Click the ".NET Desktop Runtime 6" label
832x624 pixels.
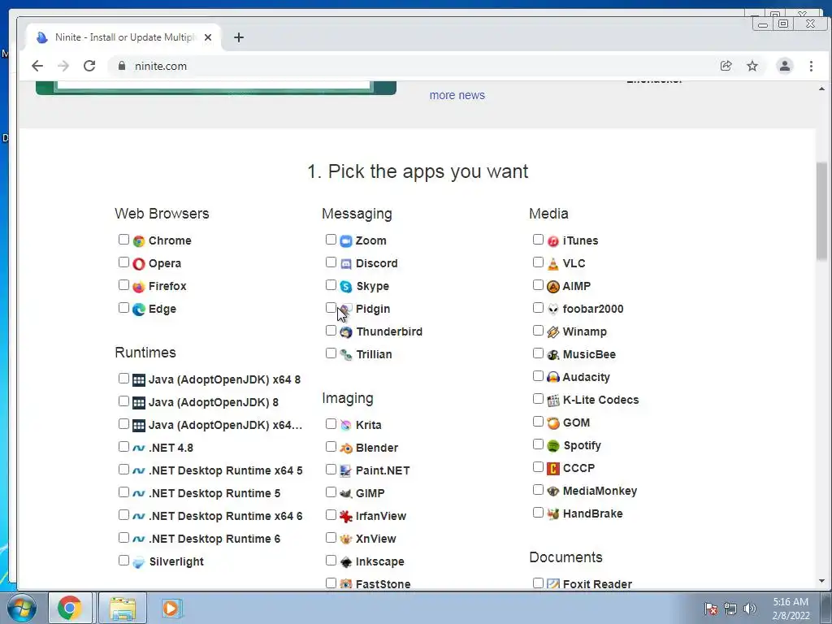click(x=214, y=539)
